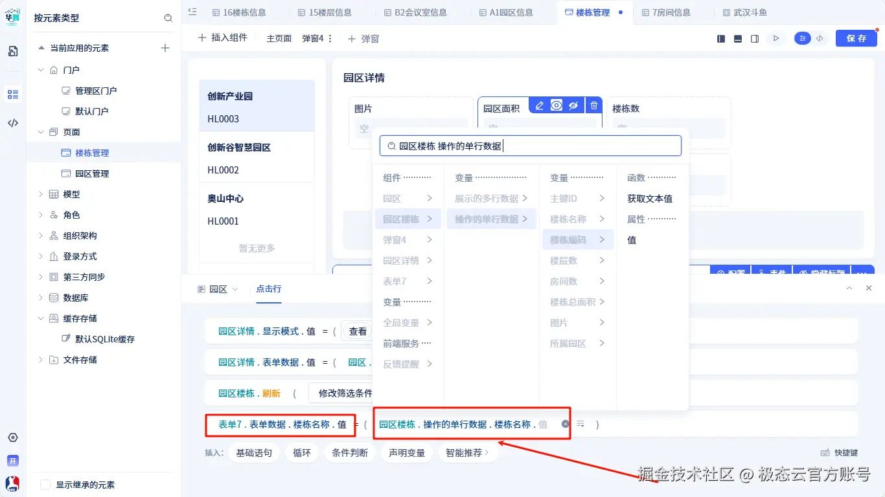The height and width of the screenshot is (497, 885).
Task: Expand the 文件存储 tree node
Action: [x=41, y=360]
